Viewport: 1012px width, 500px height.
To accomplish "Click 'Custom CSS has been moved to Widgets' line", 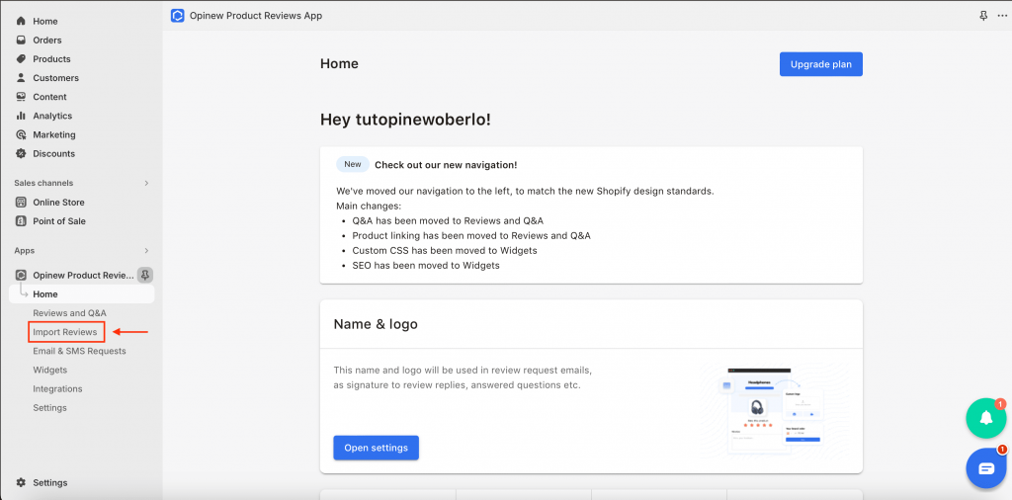I will pyautogui.click(x=445, y=250).
